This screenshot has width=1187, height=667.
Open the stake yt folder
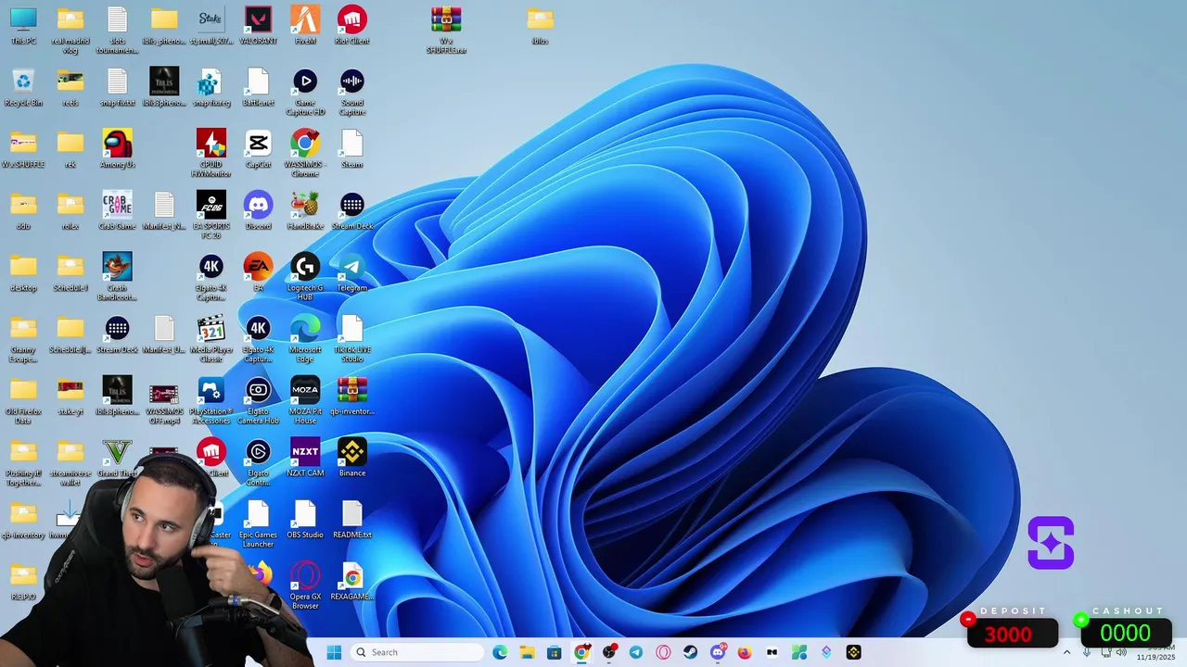pyautogui.click(x=70, y=396)
